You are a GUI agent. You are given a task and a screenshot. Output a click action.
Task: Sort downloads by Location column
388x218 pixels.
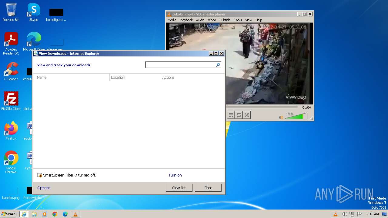tap(135, 78)
